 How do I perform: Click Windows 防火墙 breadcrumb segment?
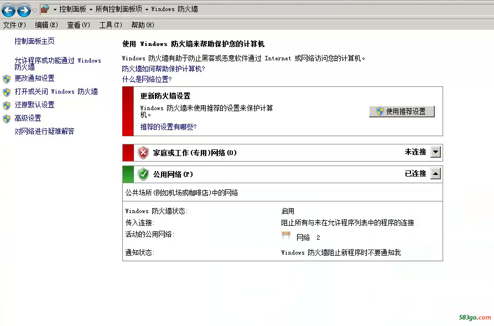(175, 9)
